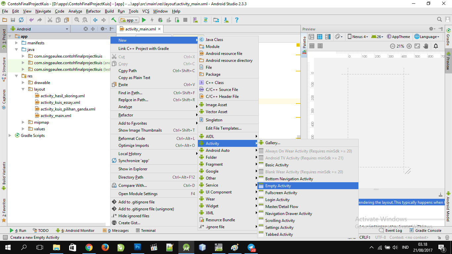Expand the manifests folder arrow
The height and width of the screenshot is (254, 452).
(16, 43)
